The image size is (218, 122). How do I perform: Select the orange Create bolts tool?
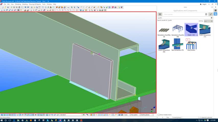(18, 10)
